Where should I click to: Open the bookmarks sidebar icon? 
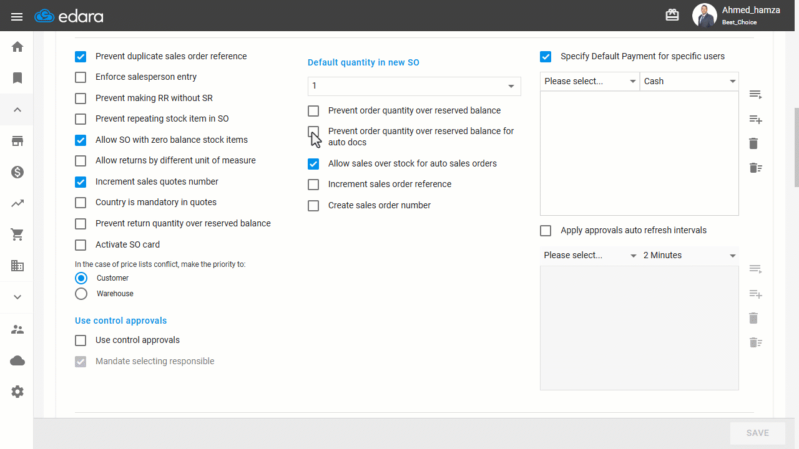pyautogui.click(x=17, y=78)
